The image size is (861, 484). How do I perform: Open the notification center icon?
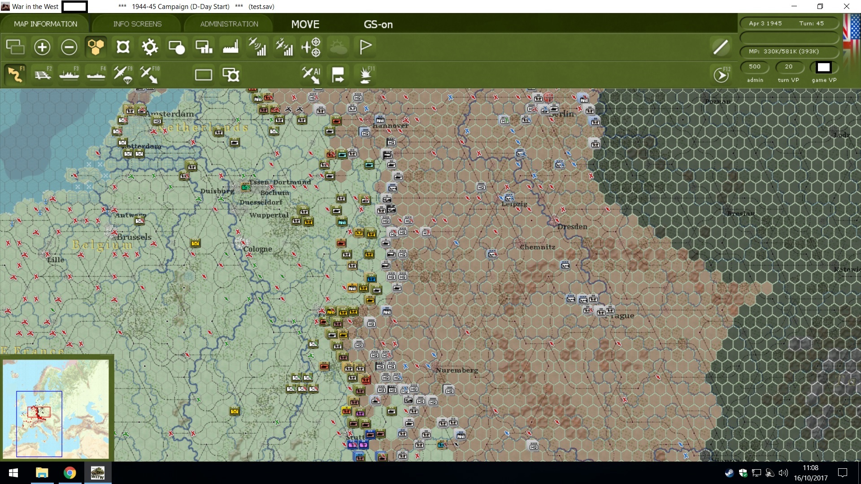pos(843,473)
